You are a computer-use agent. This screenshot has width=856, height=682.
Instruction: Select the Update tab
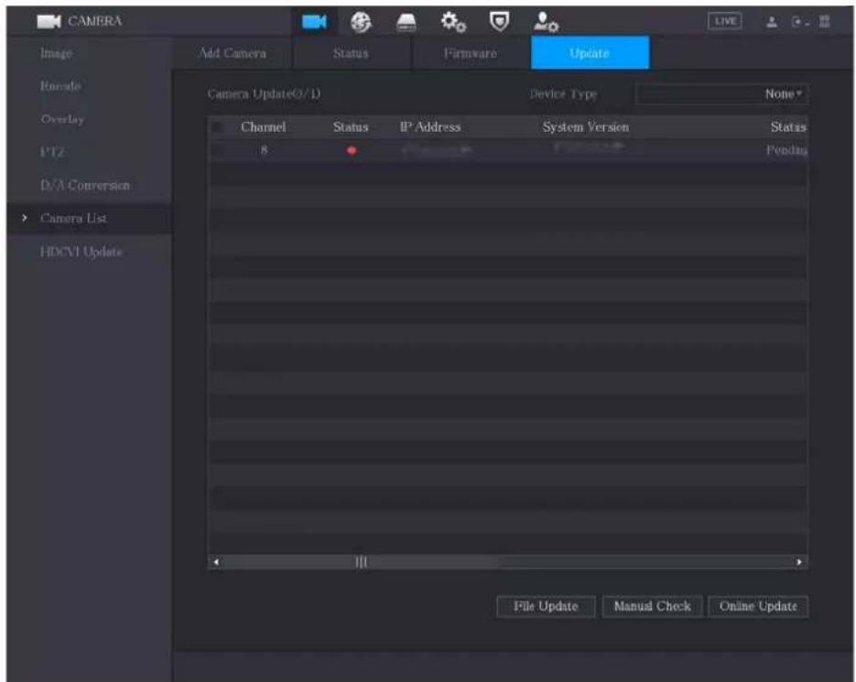(590, 53)
